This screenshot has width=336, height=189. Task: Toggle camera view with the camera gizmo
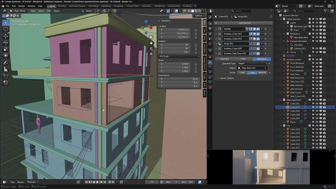(151, 48)
